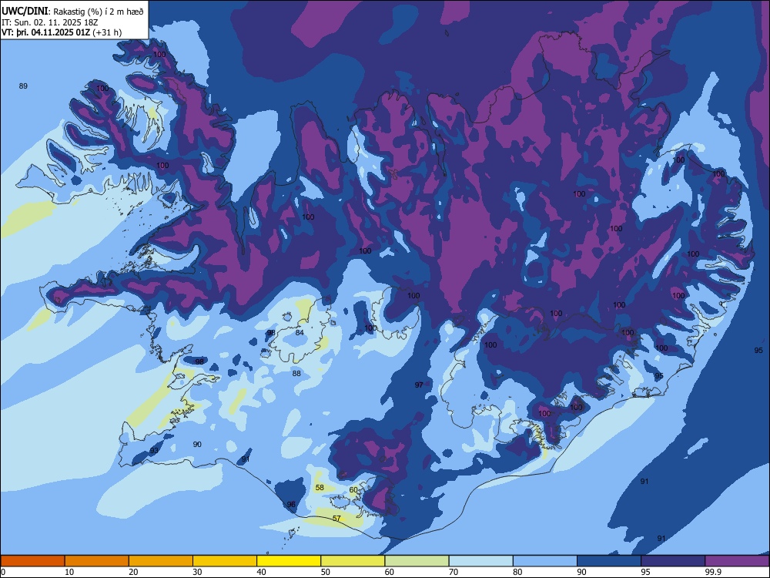Click the 'IT: Sun. 02. 11. 2025 18Z' line
Image resolution: width=770 pixels, height=578 pixels.
(x=49, y=22)
